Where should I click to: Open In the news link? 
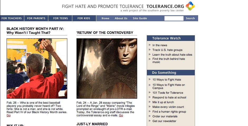[160, 45]
